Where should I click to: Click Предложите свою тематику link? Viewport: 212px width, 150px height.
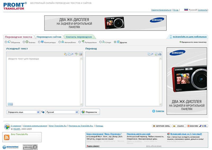tap(194, 42)
